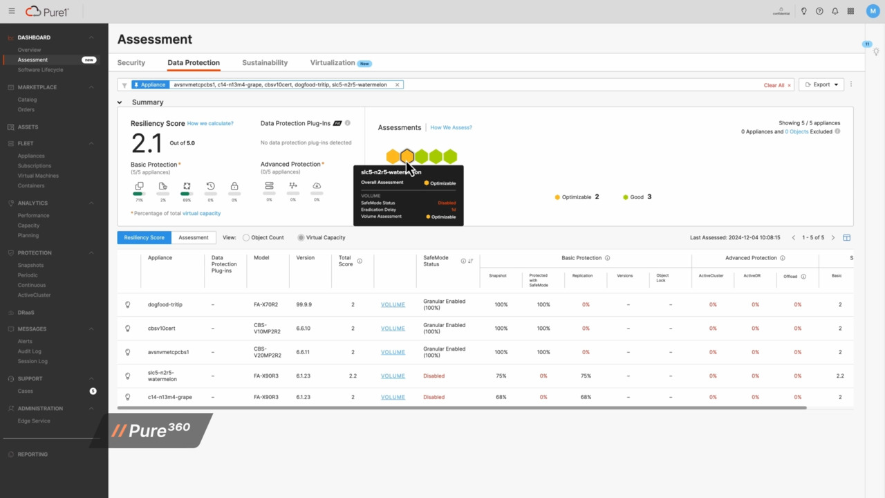The image size is (885, 498).
Task: Open the Security tab
Action: pos(131,62)
